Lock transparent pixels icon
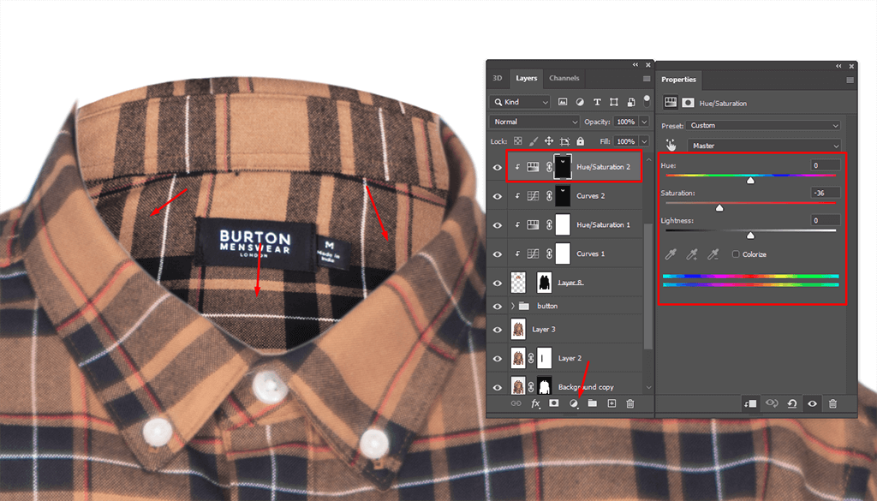The height and width of the screenshot is (501, 877). [518, 141]
